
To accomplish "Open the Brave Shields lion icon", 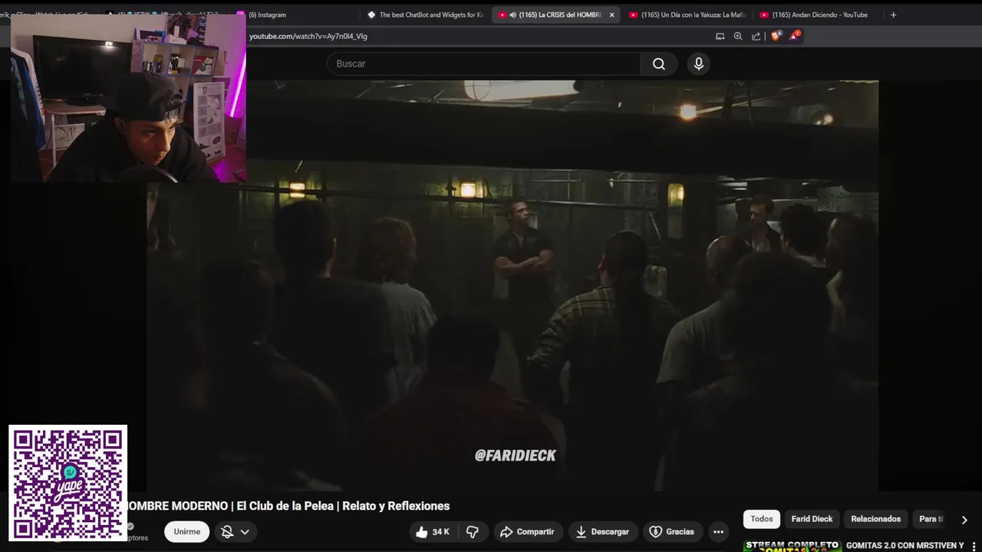I will [776, 36].
